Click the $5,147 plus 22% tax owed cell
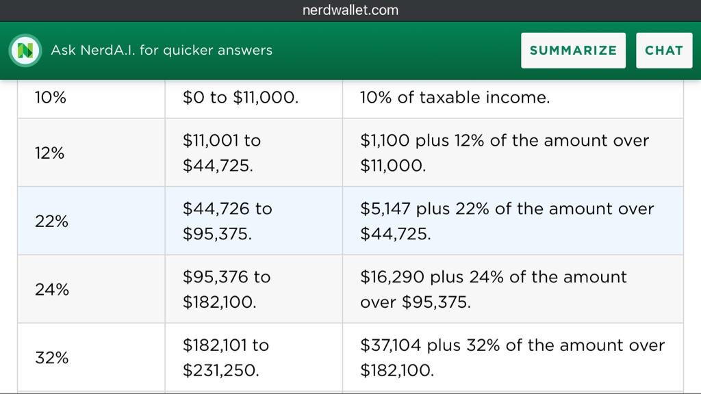The height and width of the screenshot is (394, 701). 513,221
